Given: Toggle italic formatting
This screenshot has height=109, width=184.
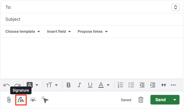Looking at the screenshot, I should pyautogui.click(x=79, y=85).
